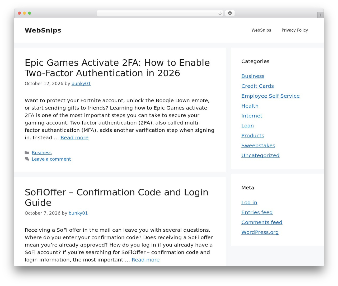The height and width of the screenshot is (286, 338).
Task: Click the Meta sidebar heading
Action: (248, 188)
